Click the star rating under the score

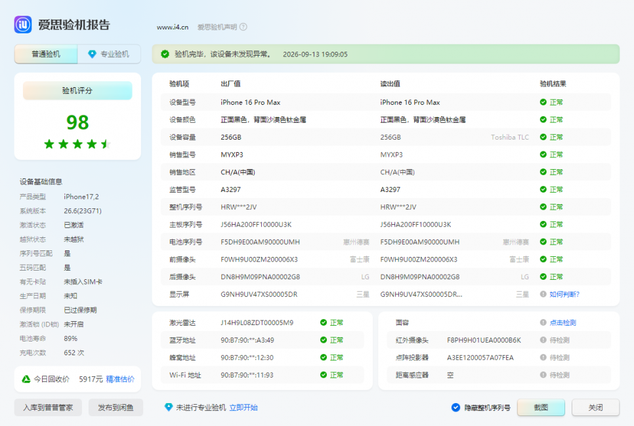77,144
